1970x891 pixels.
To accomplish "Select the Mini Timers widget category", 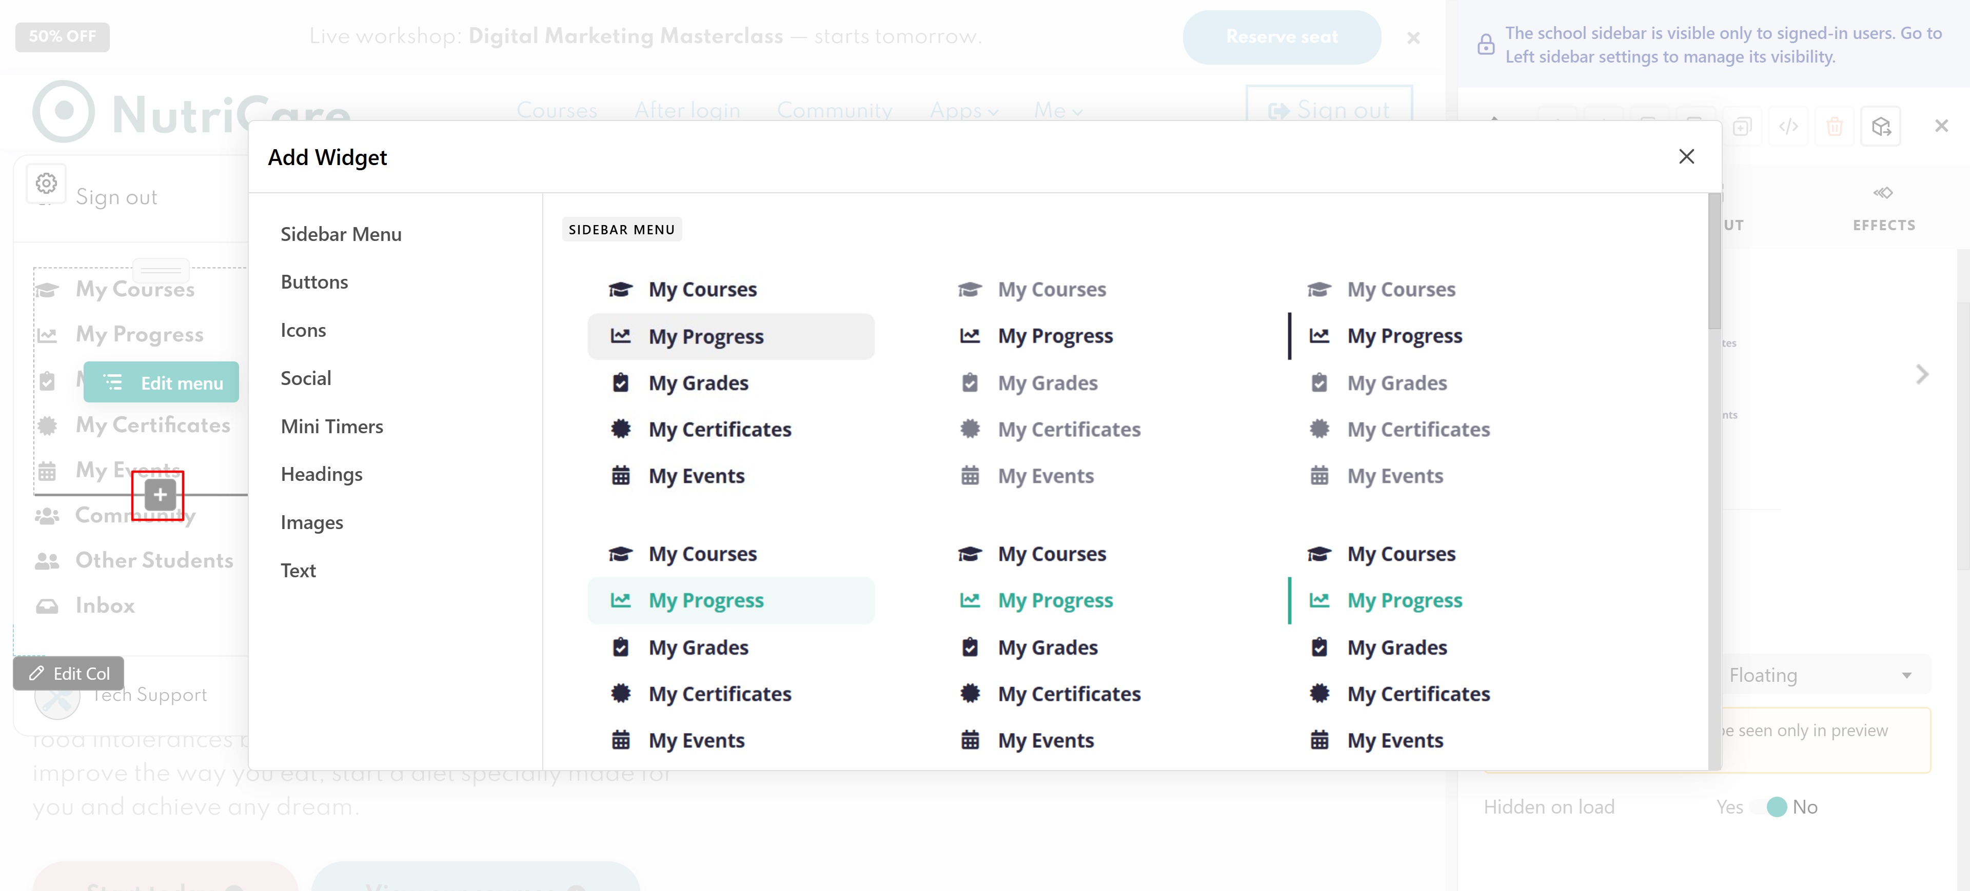I will pos(331,427).
